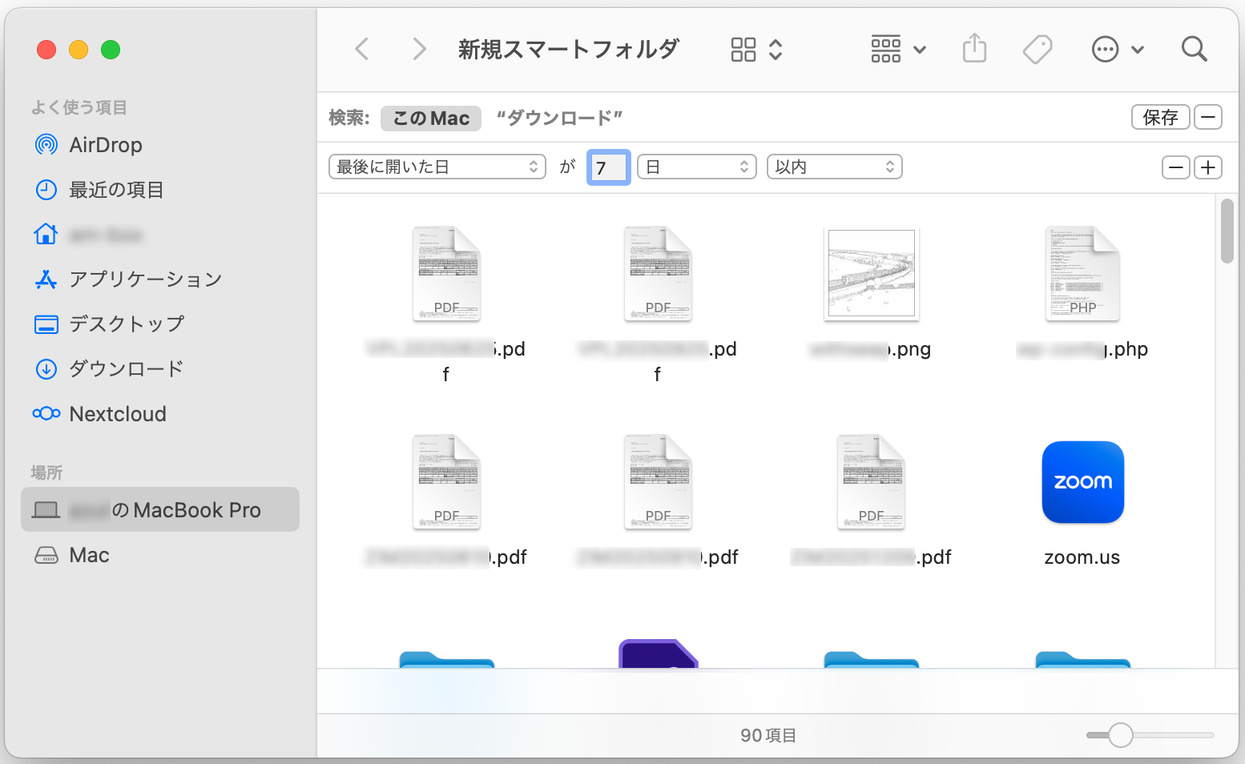
Task: Click the Share toolbar icon
Action: pos(974,50)
